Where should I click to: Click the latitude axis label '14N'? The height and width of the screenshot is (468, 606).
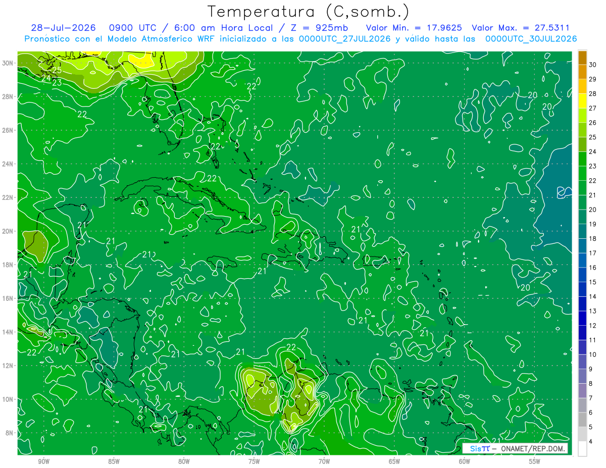8,332
